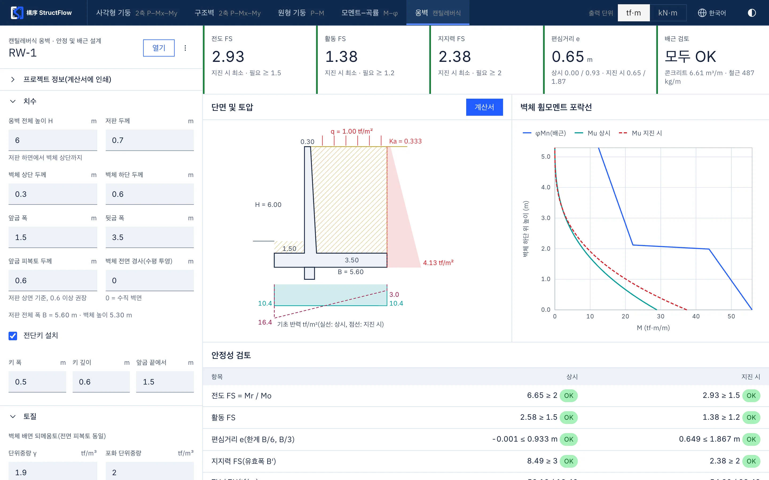This screenshot has width=769, height=480.
Task: Click the 지지력 FS summary card
Action: click(486, 60)
